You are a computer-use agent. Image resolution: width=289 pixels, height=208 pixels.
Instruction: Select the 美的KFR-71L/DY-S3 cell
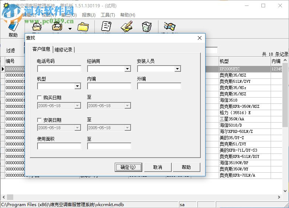(x=245, y=150)
